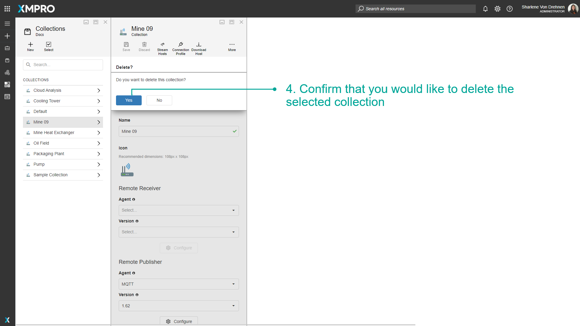Toggle Select mode in the Collections panel
Screen dimensions: 580x326
(x=48, y=47)
